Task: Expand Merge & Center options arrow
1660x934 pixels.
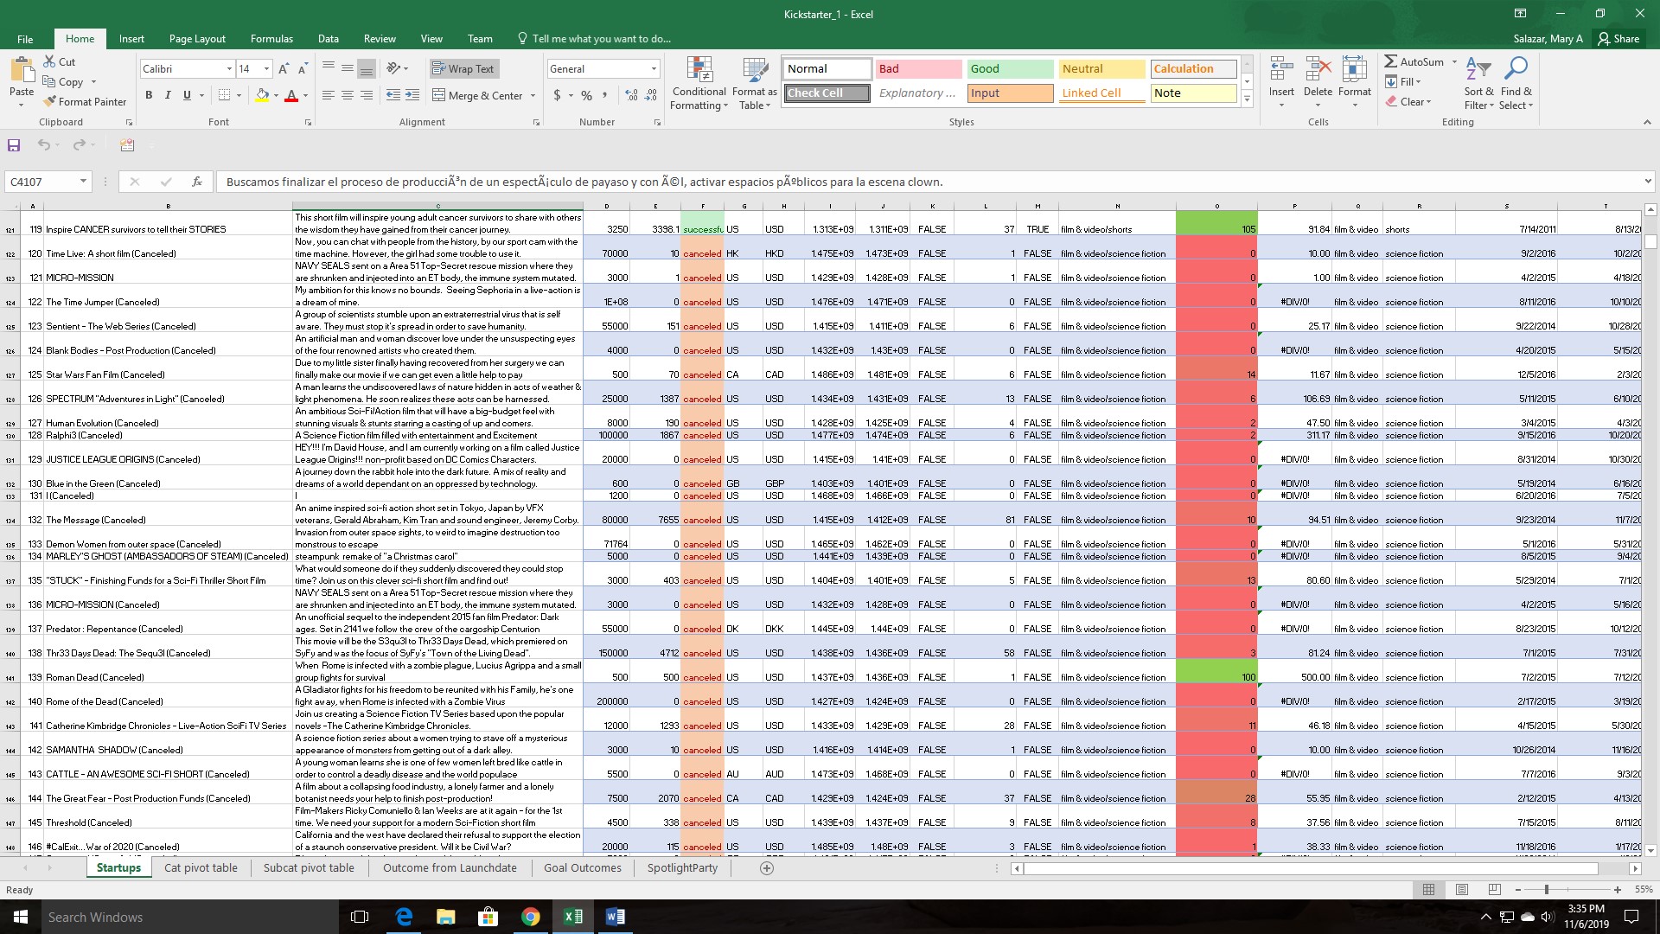Action: [x=533, y=95]
